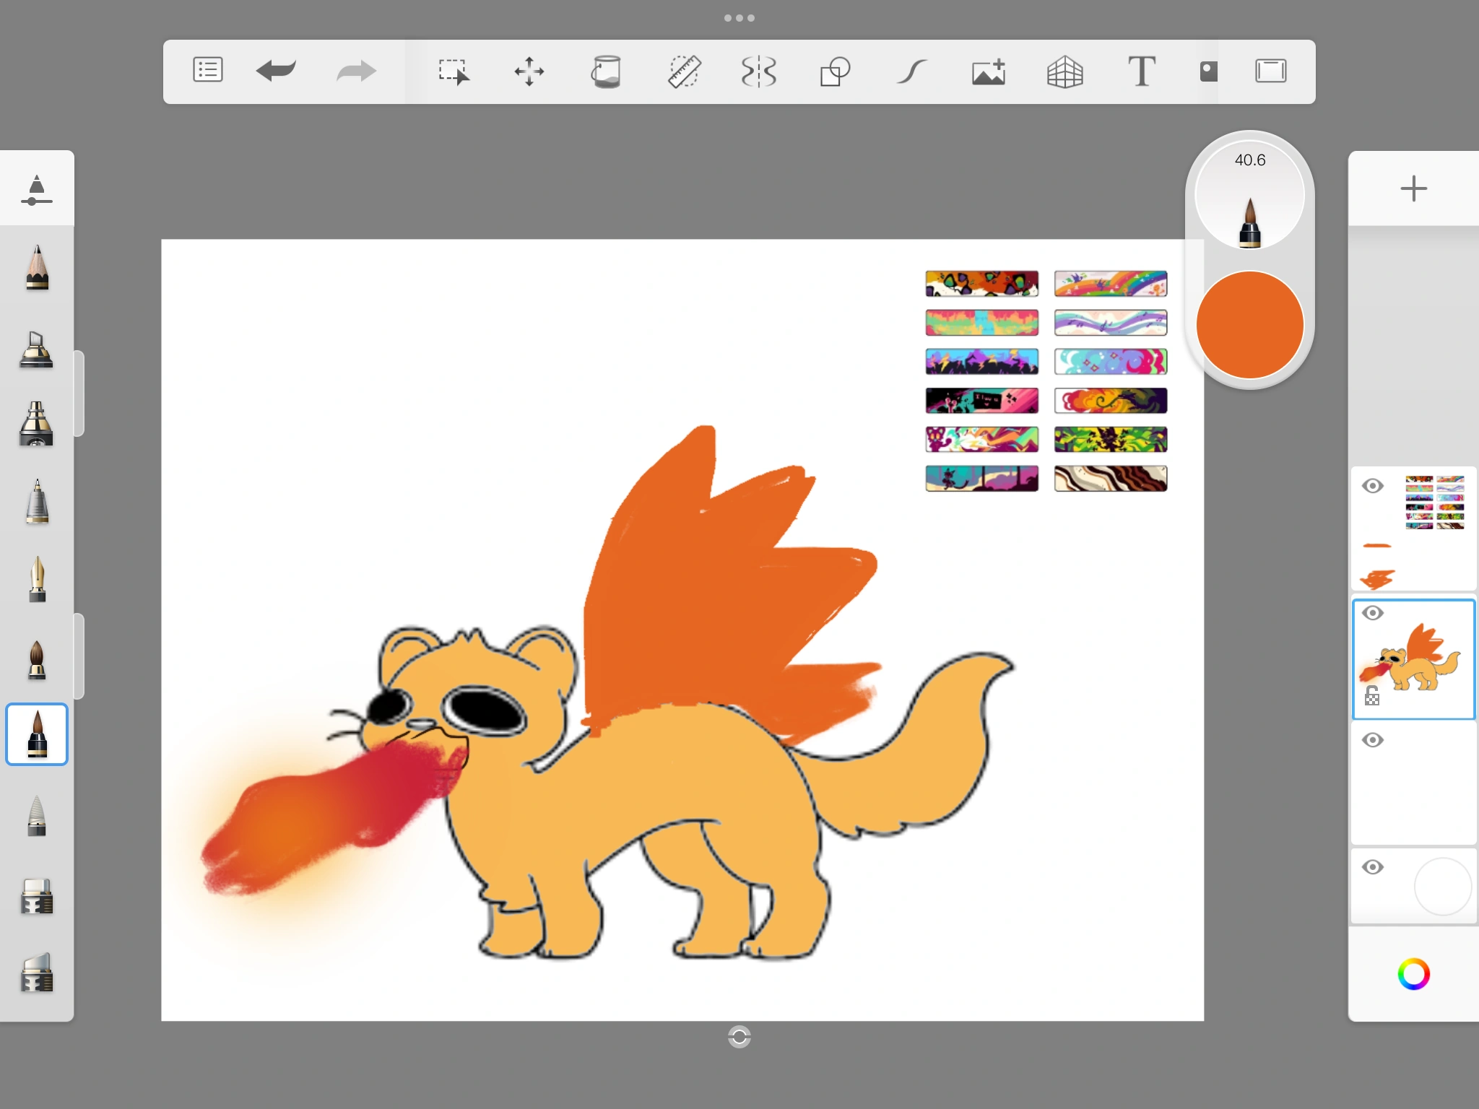
Task: Enable the Ruler guide tool
Action: (683, 71)
